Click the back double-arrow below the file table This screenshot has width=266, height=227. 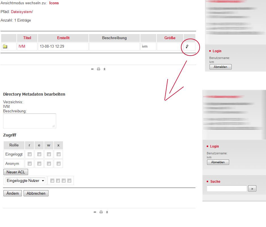(92, 69)
